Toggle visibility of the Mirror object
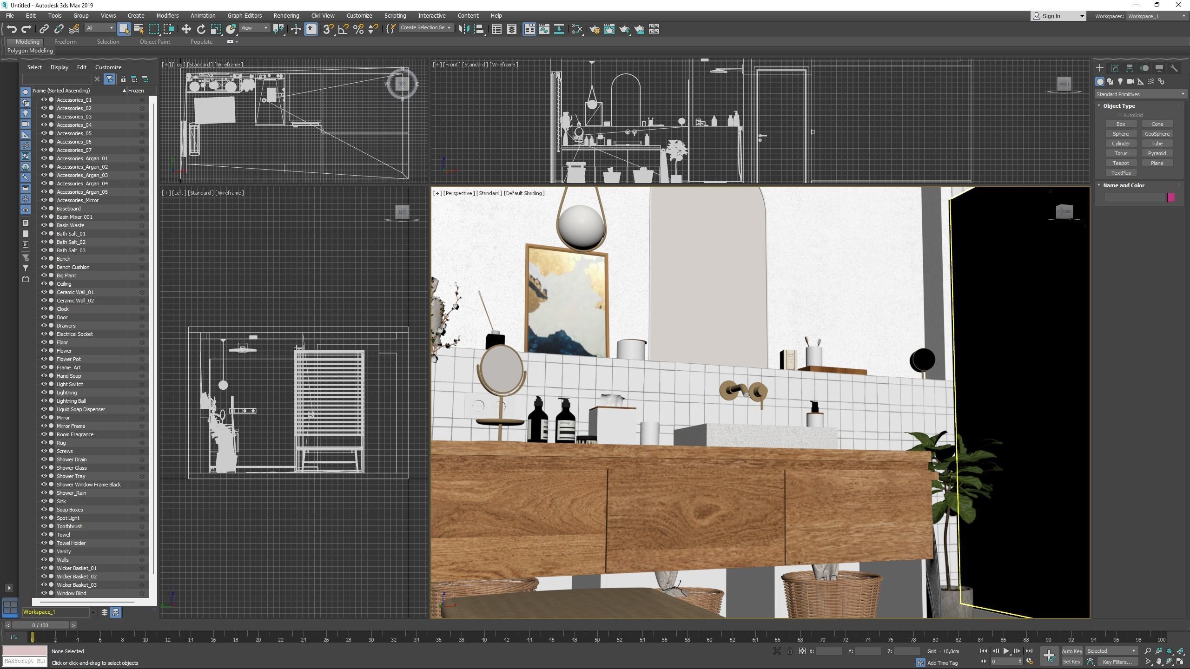The image size is (1190, 669). [44, 417]
